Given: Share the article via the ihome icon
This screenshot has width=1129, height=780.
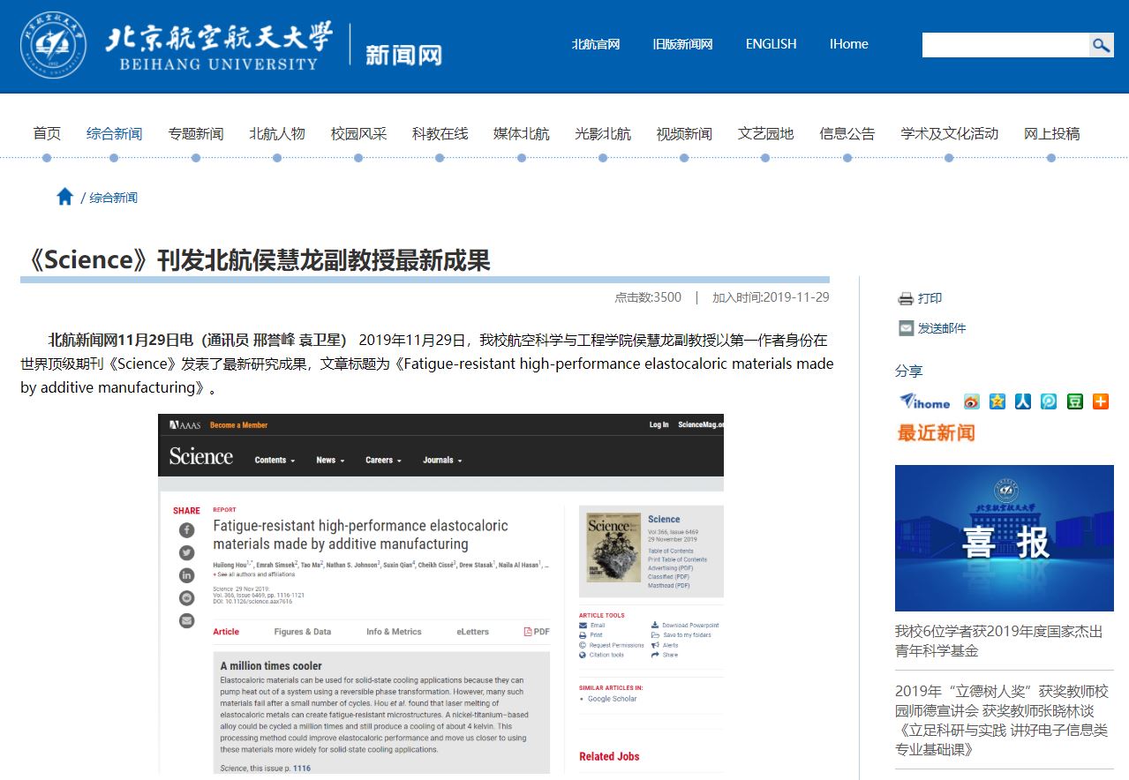Looking at the screenshot, I should point(924,401).
